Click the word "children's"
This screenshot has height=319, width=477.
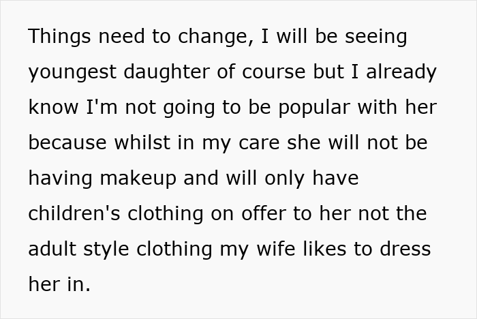click(x=74, y=213)
